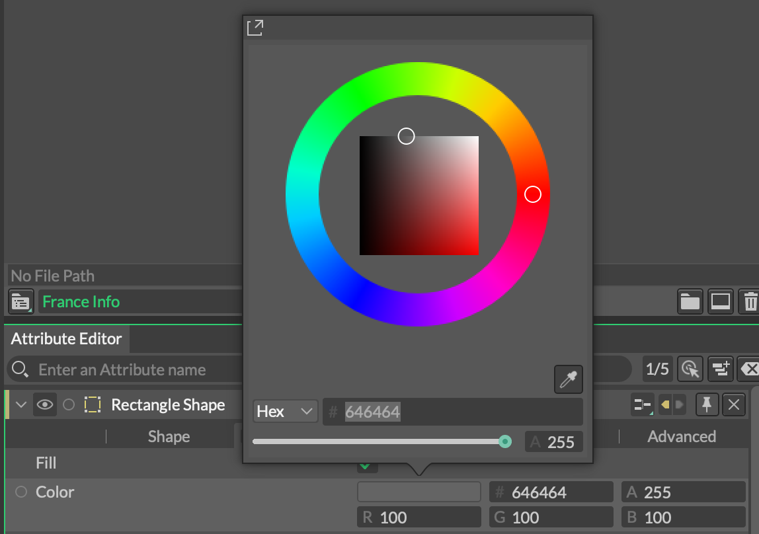This screenshot has width=759, height=534.
Task: Switch to the Advanced tab
Action: [x=681, y=436]
